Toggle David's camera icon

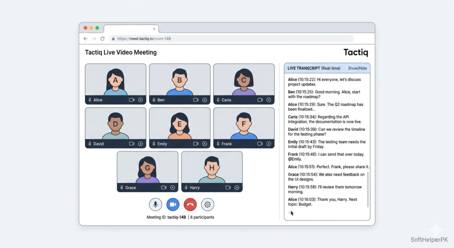pyautogui.click(x=132, y=144)
